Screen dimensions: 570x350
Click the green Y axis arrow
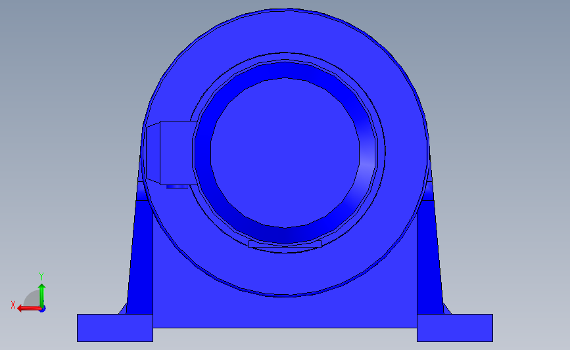(41, 296)
